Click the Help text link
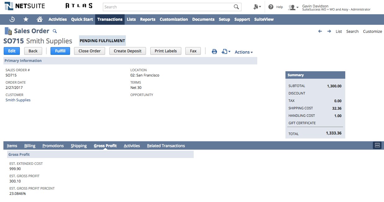The image size is (384, 202). click(280, 7)
